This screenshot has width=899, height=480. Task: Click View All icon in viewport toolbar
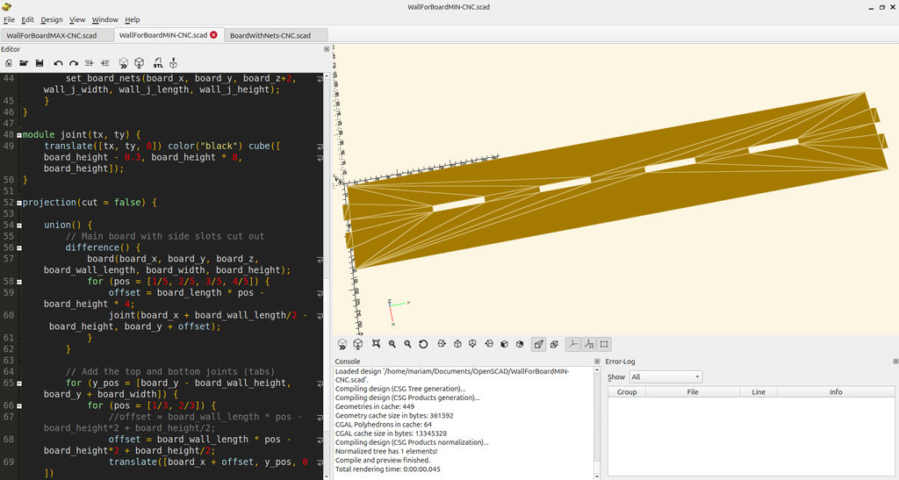[x=376, y=344]
